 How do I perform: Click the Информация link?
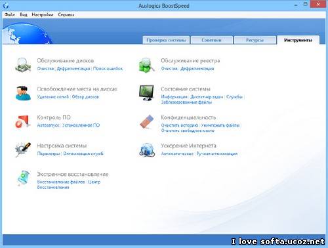coord(174,96)
